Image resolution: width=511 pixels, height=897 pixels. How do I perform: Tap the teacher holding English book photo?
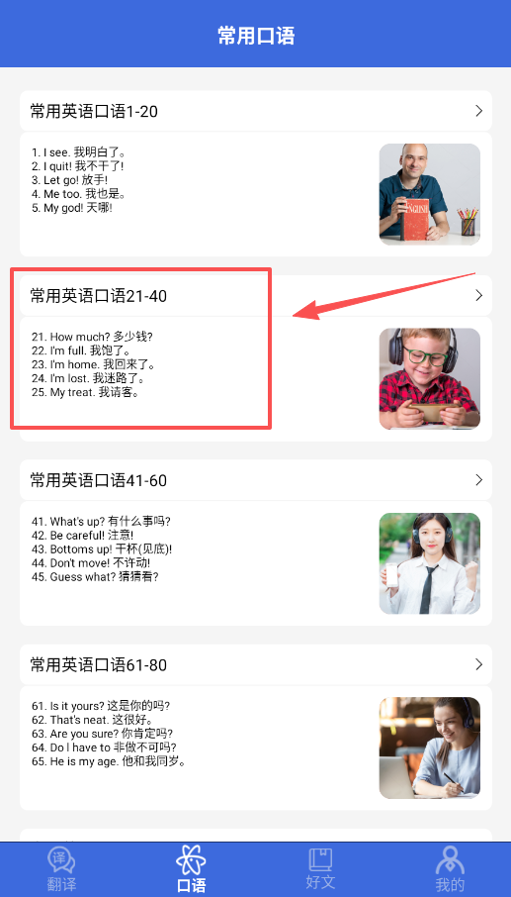[x=429, y=194]
